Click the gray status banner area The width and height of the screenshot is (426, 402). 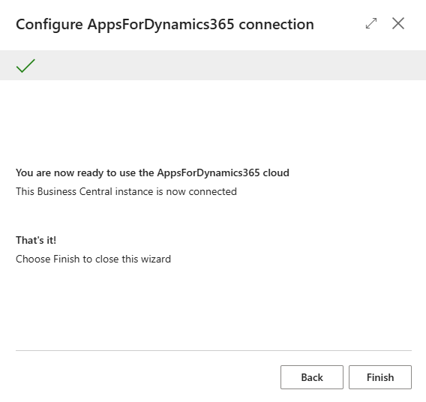point(213,65)
